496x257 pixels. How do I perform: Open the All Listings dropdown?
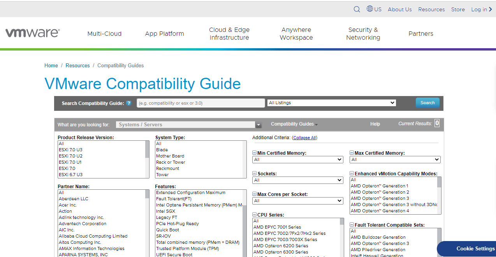[x=331, y=103]
